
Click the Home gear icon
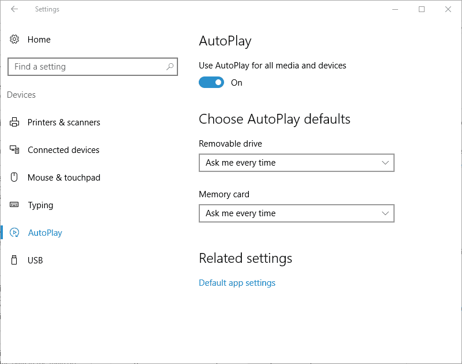pos(14,39)
